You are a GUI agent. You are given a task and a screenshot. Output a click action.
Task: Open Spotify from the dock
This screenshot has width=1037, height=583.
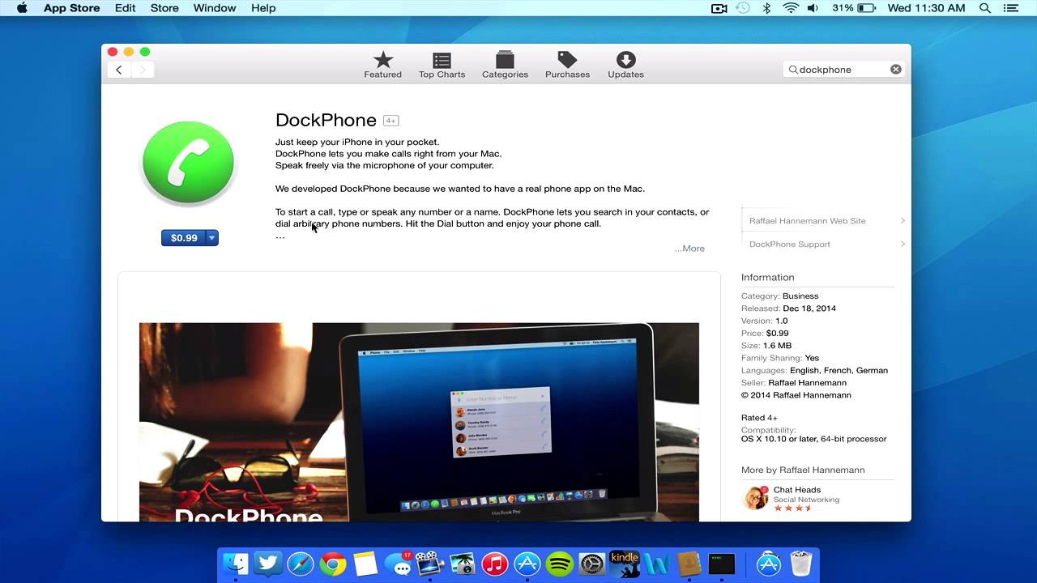coord(560,564)
